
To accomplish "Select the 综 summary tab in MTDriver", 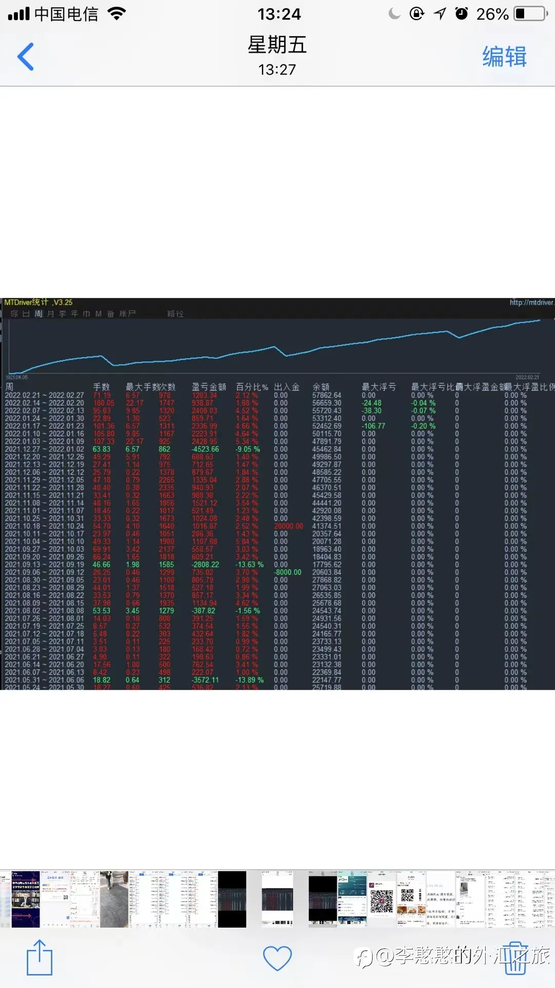I will coord(14,313).
